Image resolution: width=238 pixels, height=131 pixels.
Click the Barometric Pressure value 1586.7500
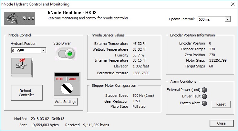point(141,73)
